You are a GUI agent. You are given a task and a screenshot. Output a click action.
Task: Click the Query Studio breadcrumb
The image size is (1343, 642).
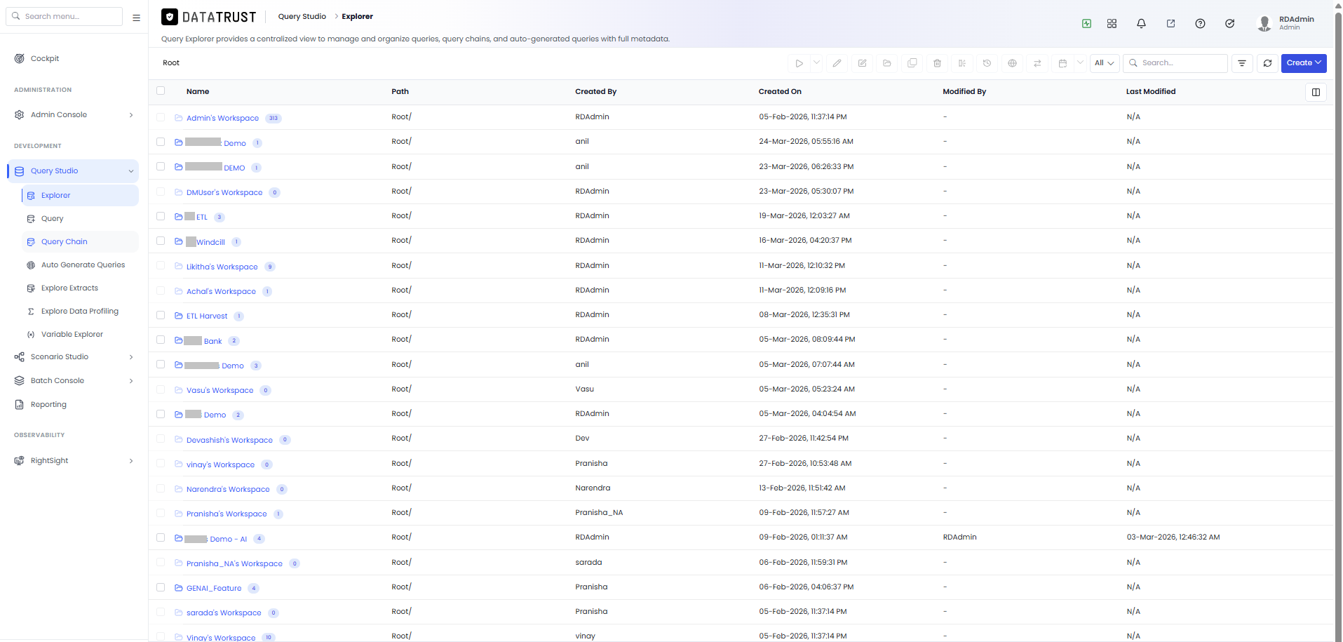tap(302, 16)
